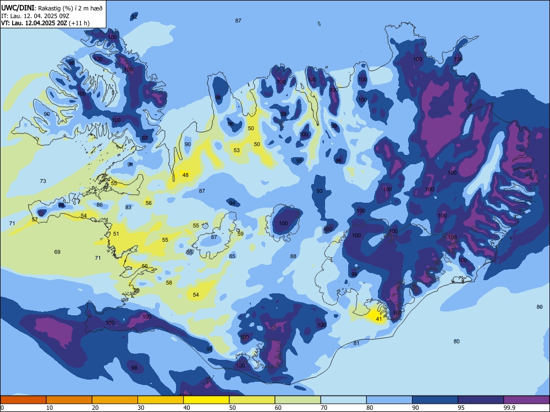The image size is (550, 412).
Task: Click the humidity value 73 over the sea
Action: click(43, 181)
